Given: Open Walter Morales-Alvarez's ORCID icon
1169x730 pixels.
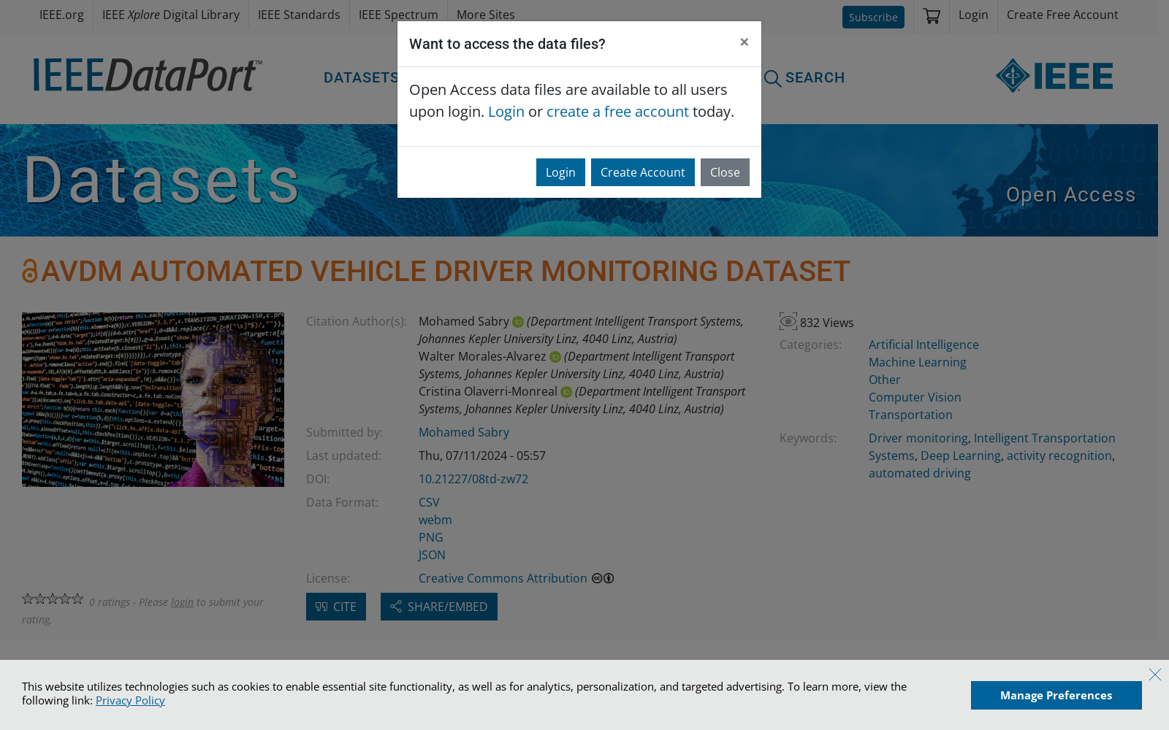Looking at the screenshot, I should (x=555, y=357).
